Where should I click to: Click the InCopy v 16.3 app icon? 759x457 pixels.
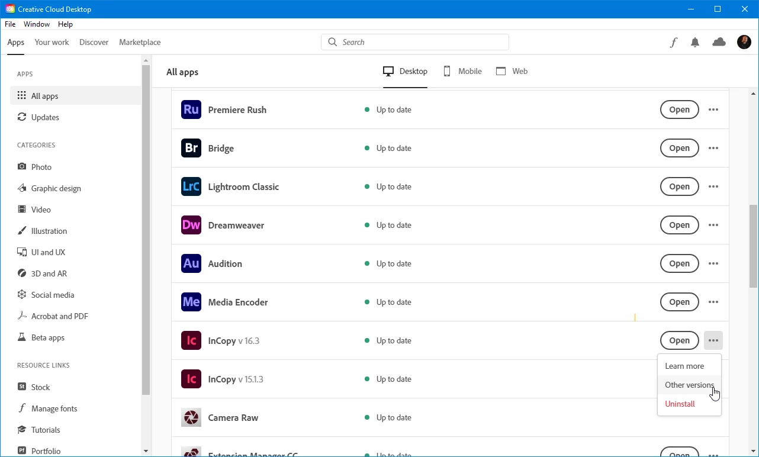[x=191, y=340]
